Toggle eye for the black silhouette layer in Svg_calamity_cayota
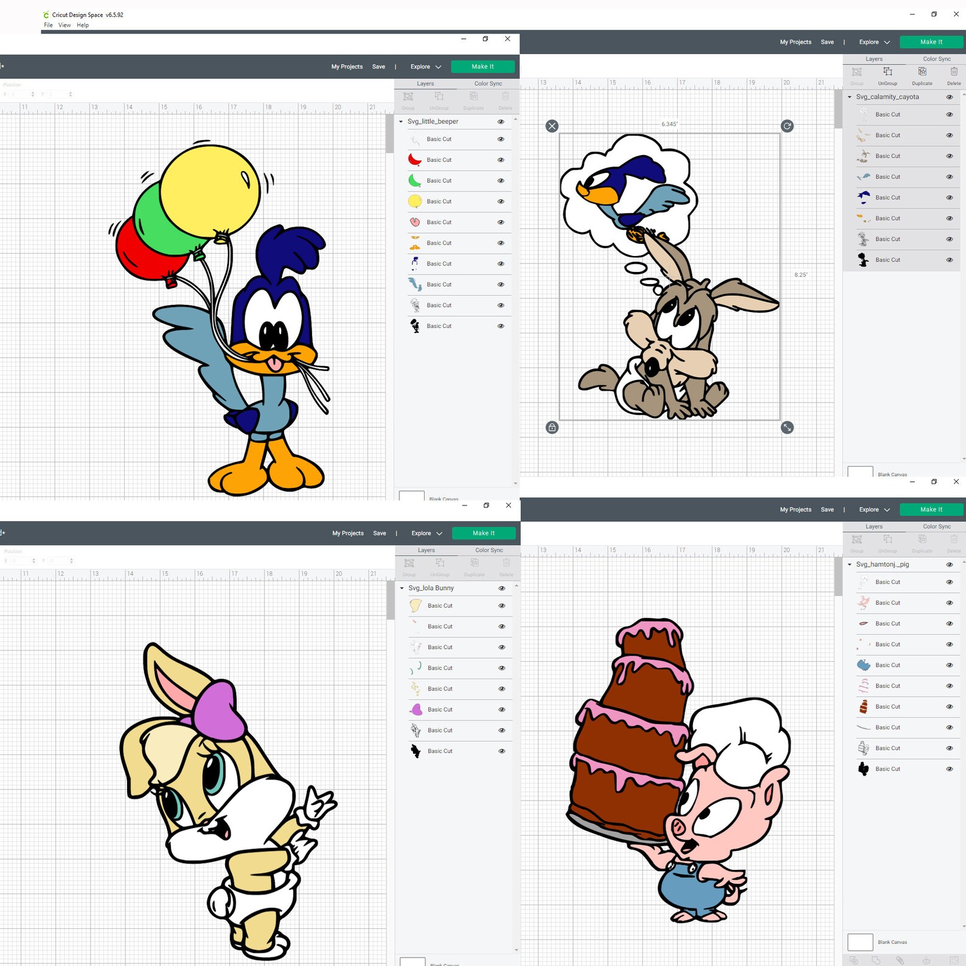The width and height of the screenshot is (966, 966). pos(950,260)
